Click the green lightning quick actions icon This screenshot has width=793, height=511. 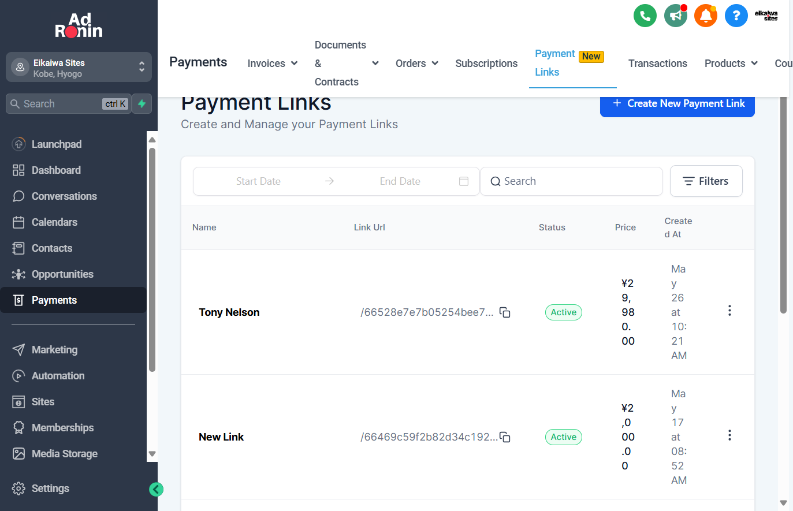[x=142, y=104]
